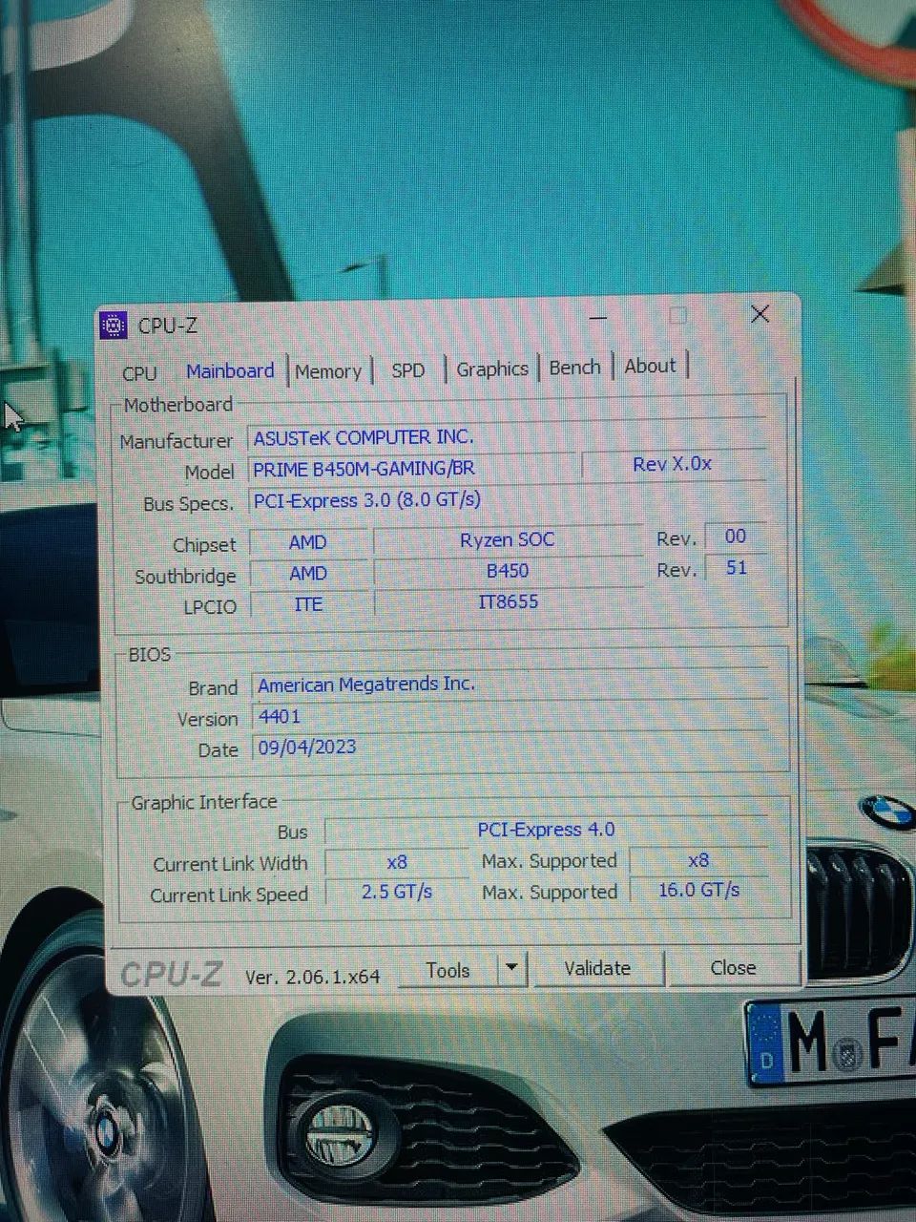Click max supported speed 16.0 GT/s

(x=698, y=890)
